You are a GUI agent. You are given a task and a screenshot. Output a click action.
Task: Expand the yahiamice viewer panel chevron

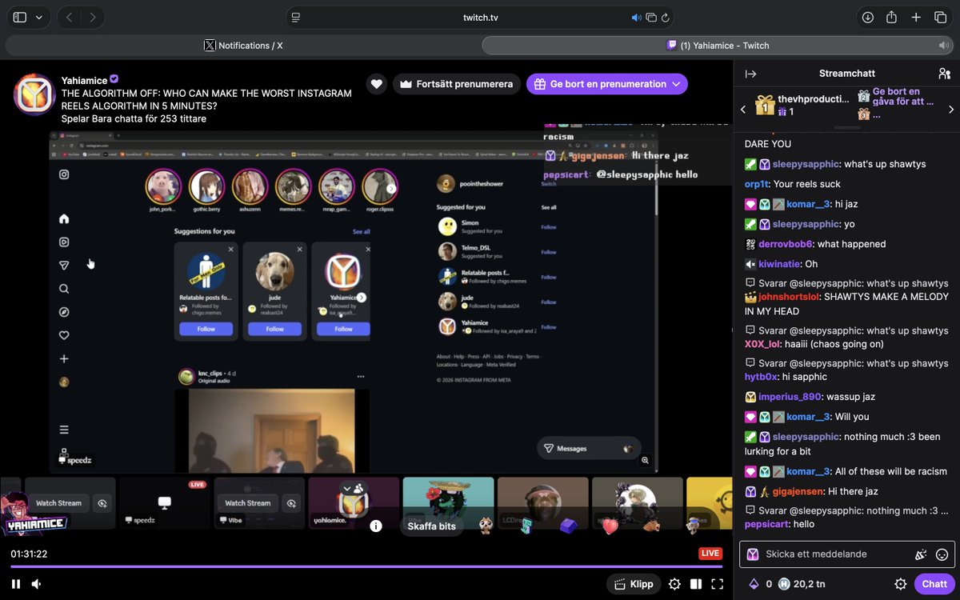pos(347,488)
